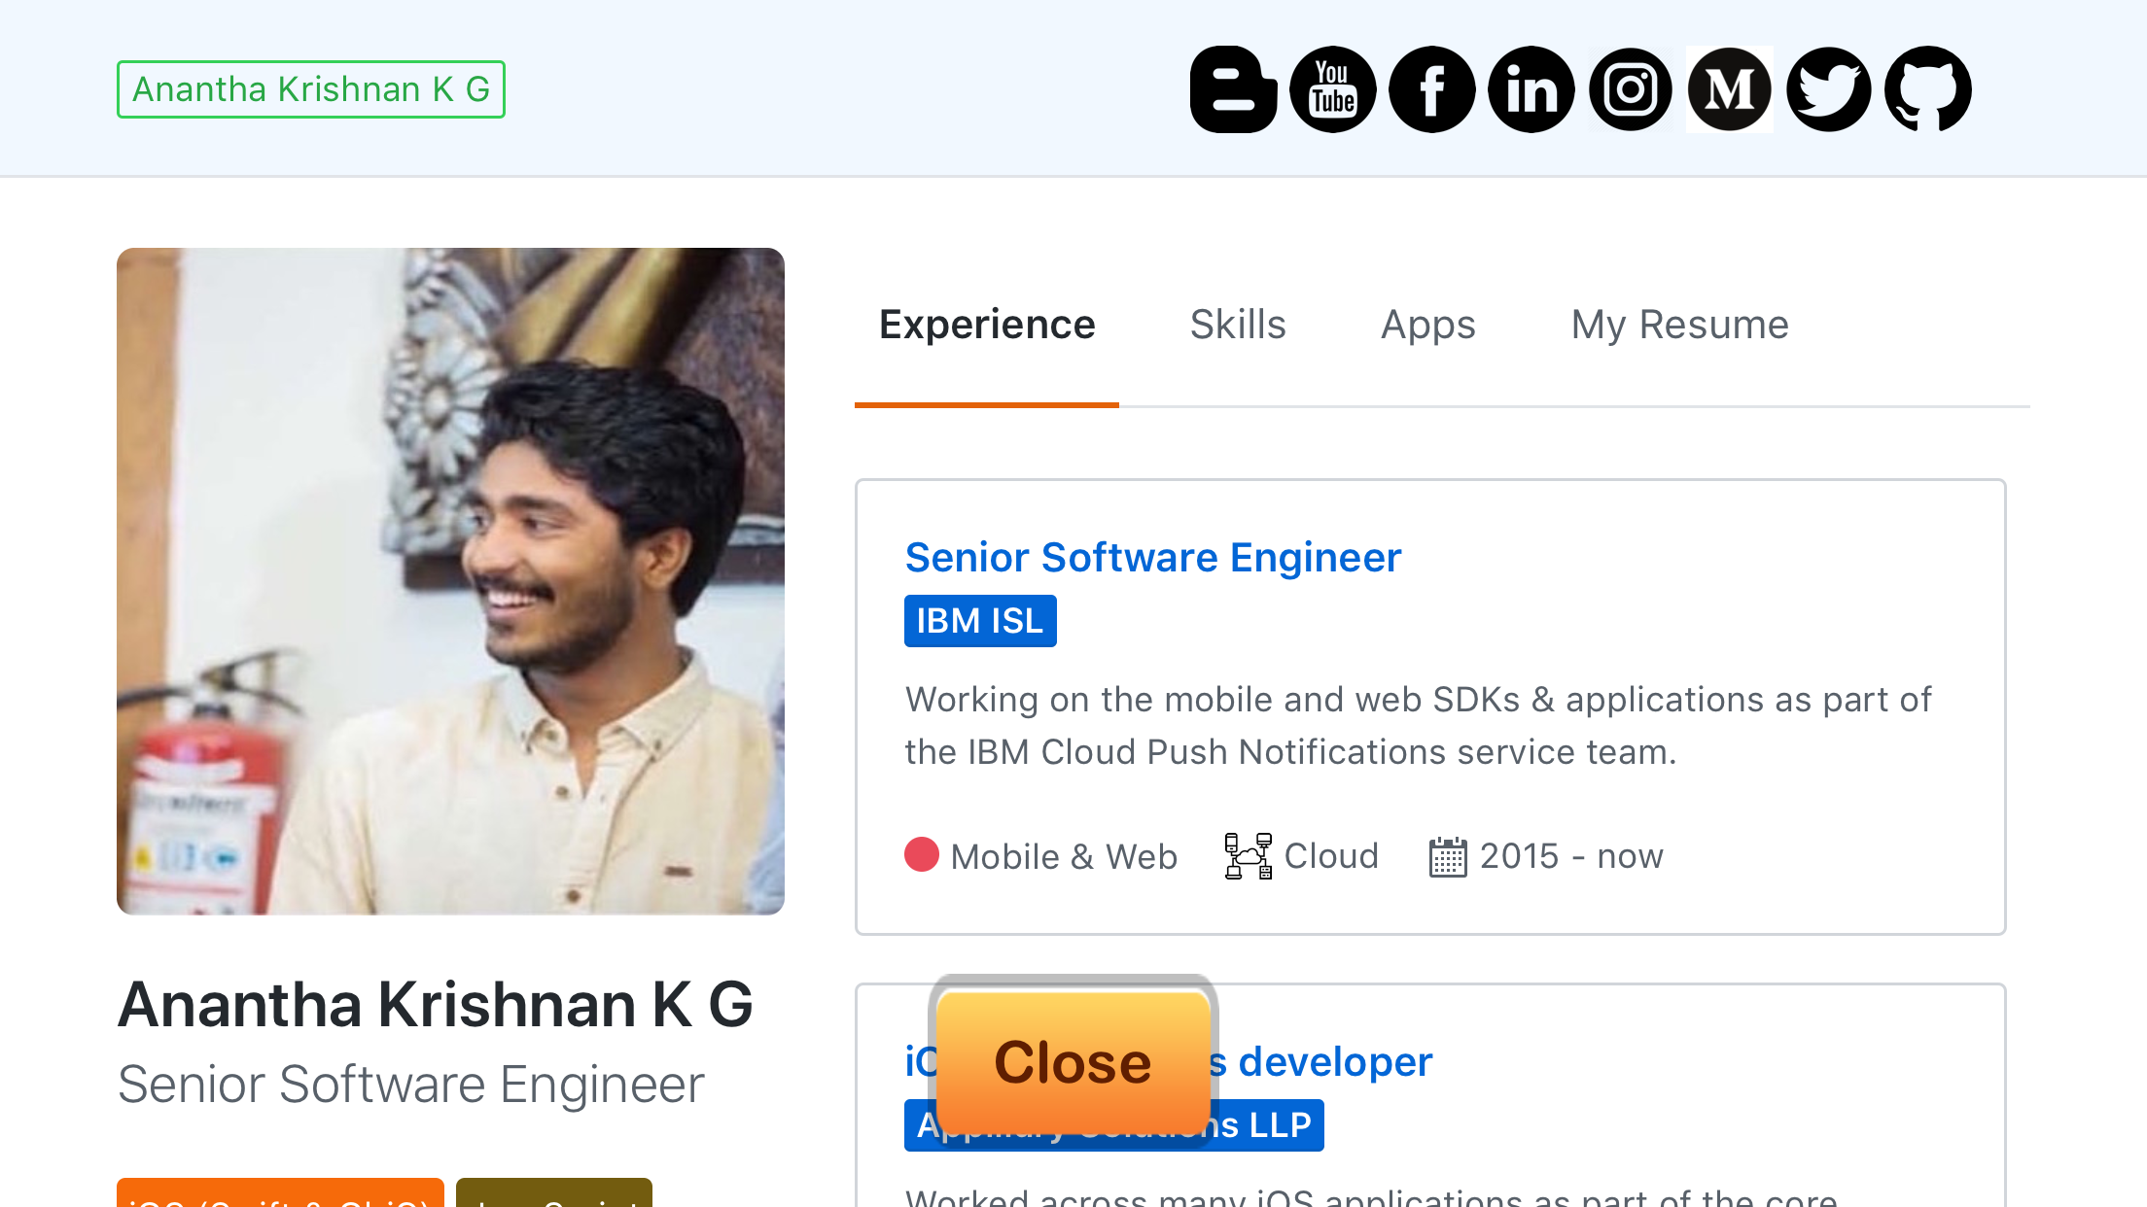This screenshot has height=1207, width=2147.
Task: Click the calendar icon beside 2015 - now
Action: click(x=1447, y=857)
